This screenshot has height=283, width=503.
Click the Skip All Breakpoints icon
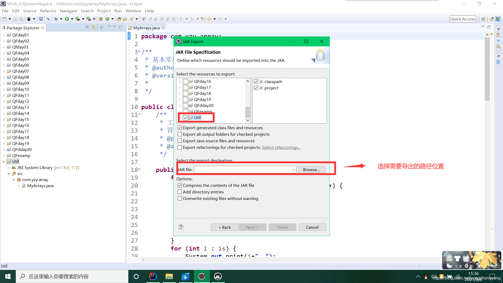(x=48, y=19)
